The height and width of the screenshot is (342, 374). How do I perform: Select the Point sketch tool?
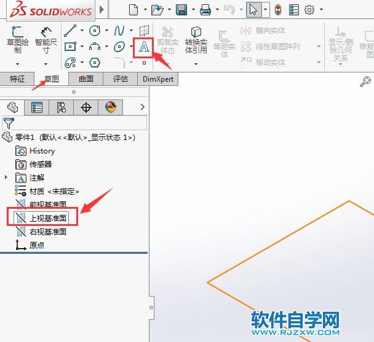[144, 63]
